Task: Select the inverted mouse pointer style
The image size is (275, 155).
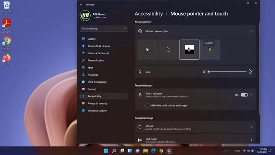Action: pos(189,50)
